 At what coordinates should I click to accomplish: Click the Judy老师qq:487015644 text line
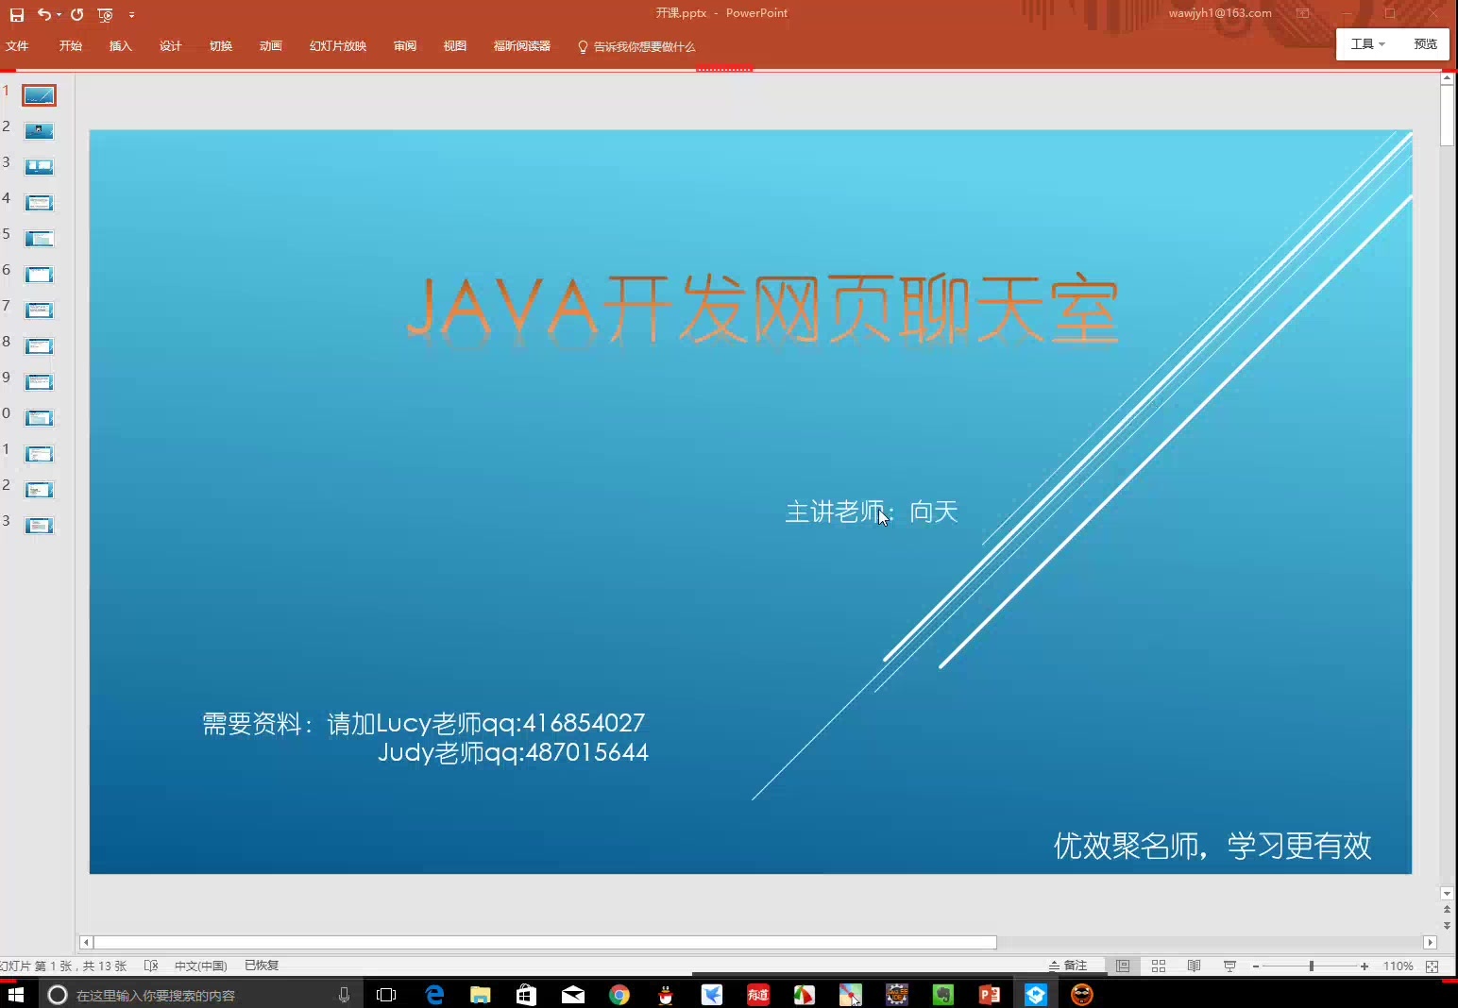point(513,752)
